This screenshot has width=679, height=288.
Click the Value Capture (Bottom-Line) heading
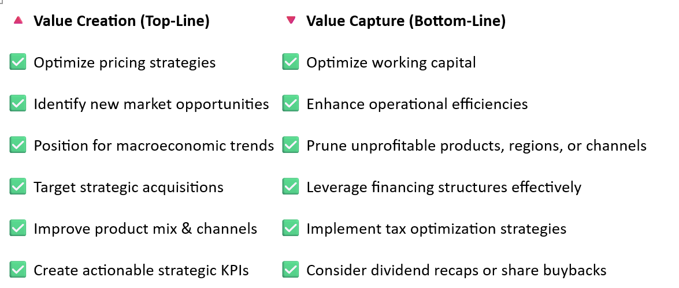pos(406,21)
